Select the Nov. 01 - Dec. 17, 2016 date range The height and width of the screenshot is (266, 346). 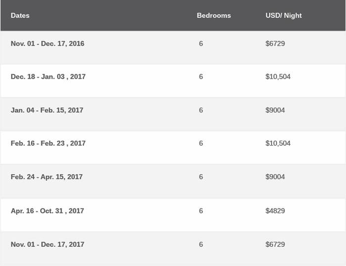48,44
